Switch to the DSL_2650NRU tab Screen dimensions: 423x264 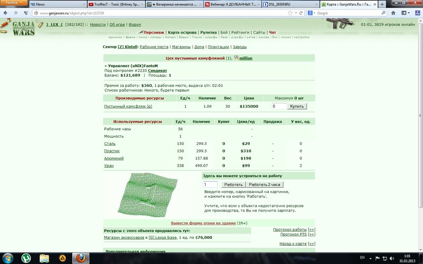tap(291, 4)
